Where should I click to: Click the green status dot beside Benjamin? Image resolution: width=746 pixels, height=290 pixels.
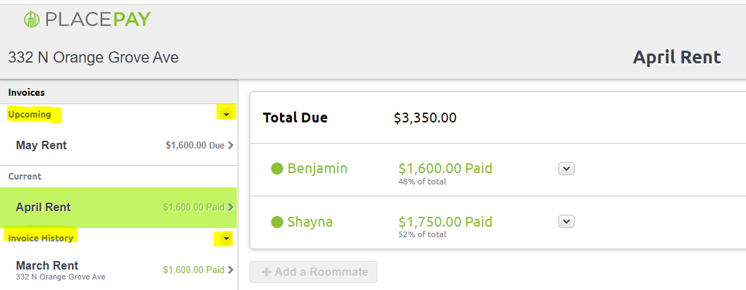click(277, 168)
